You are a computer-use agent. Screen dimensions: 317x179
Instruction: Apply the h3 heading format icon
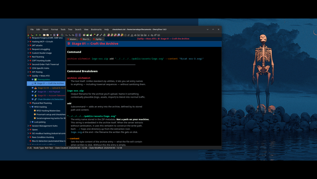pyautogui.click(x=145, y=35)
